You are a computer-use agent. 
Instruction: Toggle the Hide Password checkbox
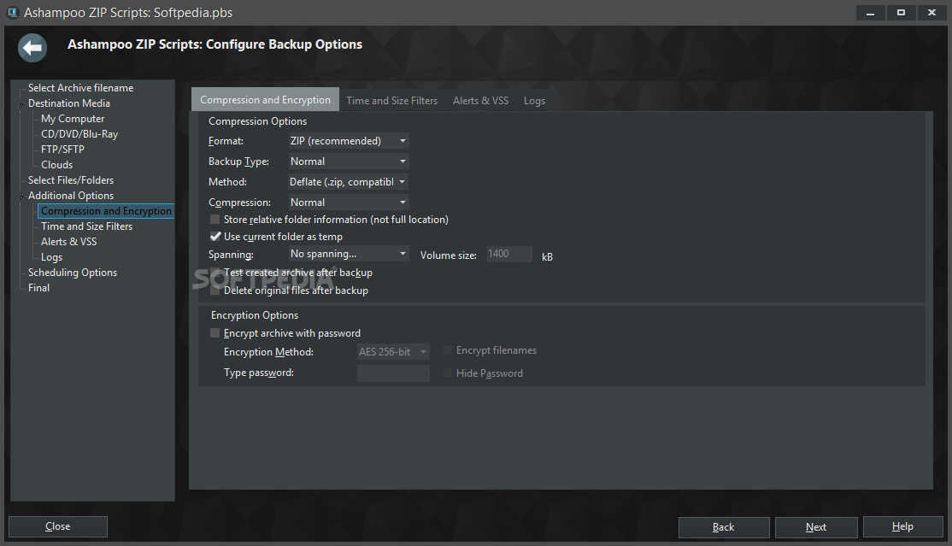[x=448, y=373]
